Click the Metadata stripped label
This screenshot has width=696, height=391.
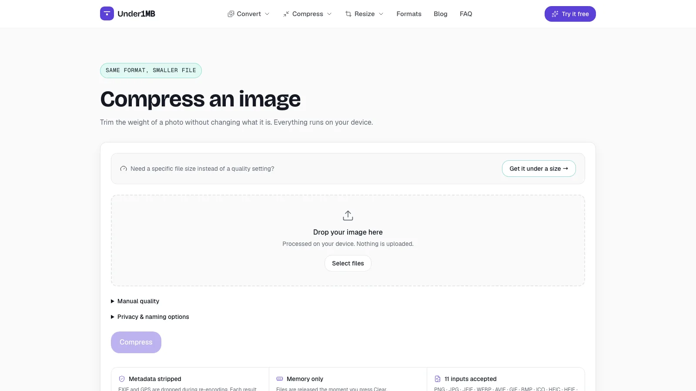pos(155,379)
